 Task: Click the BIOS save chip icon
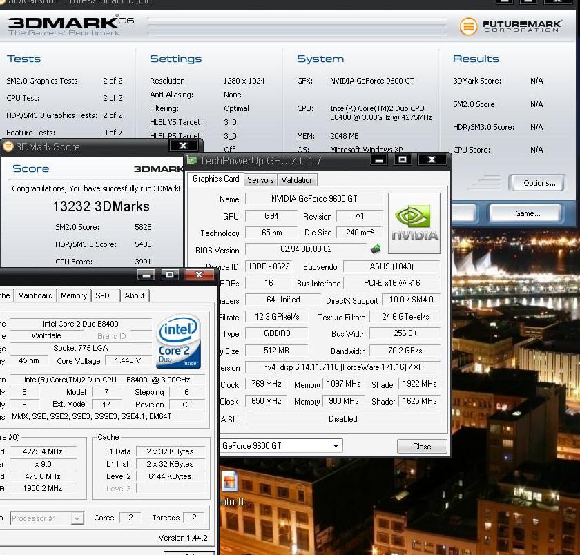pos(376,249)
